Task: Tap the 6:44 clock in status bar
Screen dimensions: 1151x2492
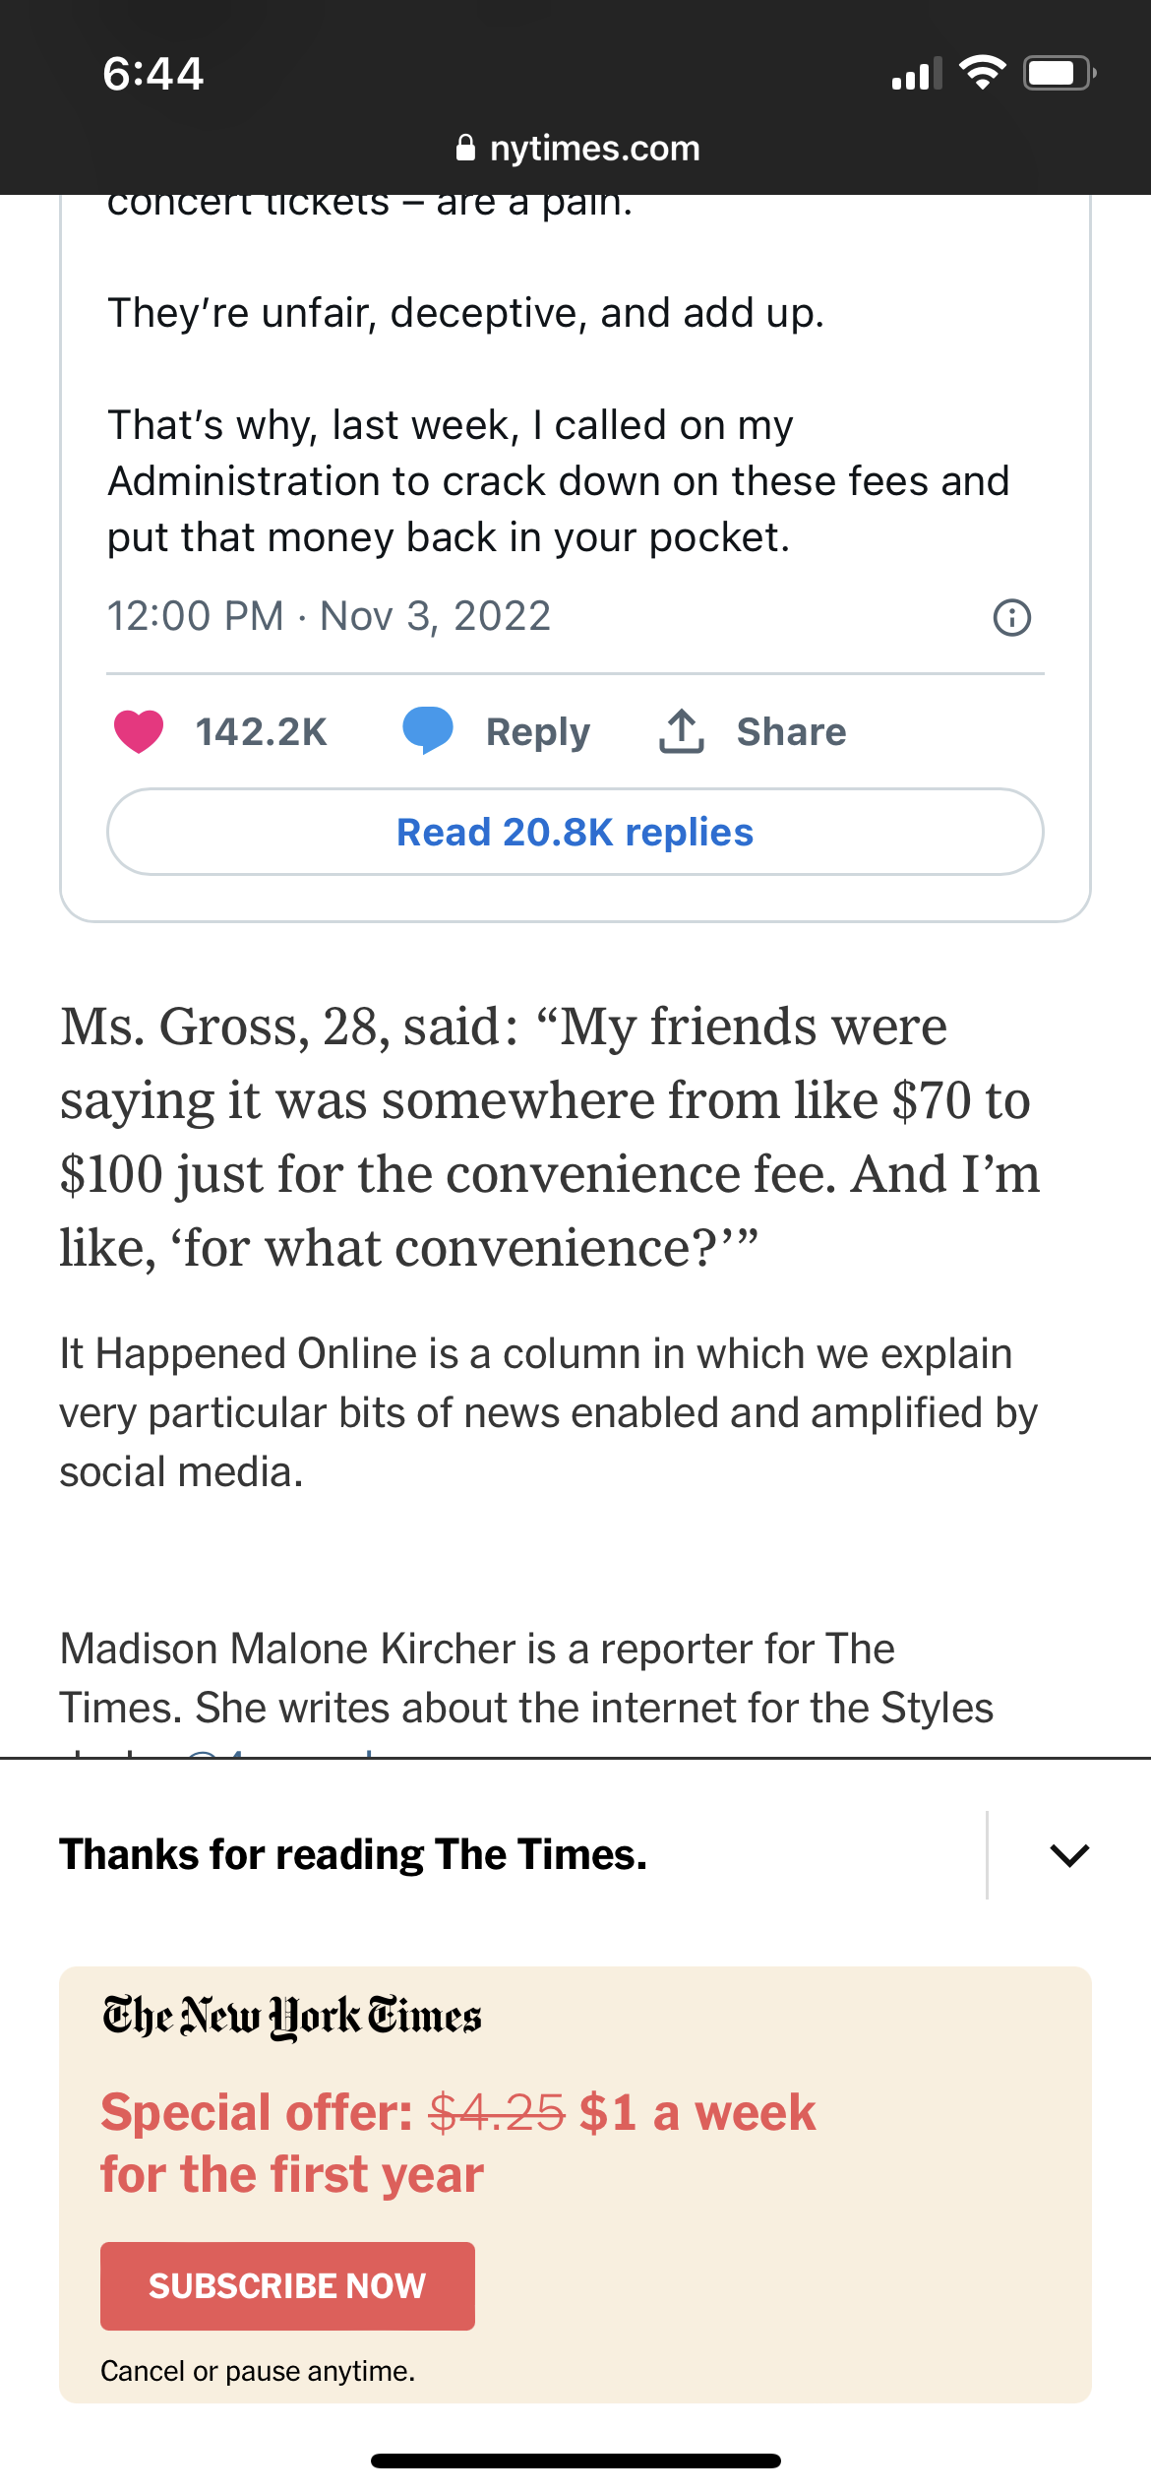Action: pyautogui.click(x=153, y=74)
